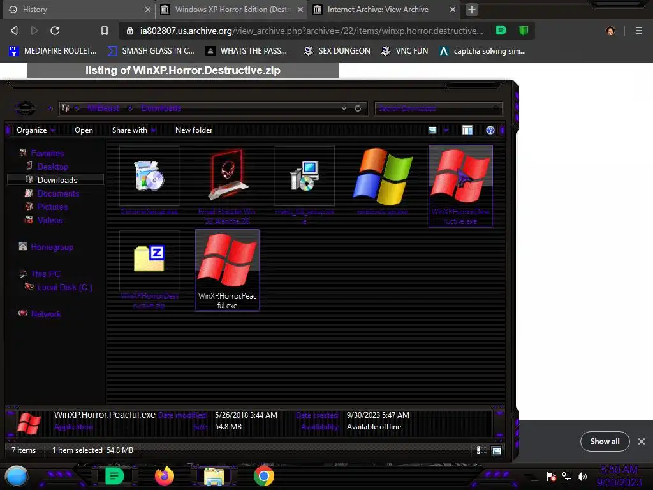Open captcha solving sim... bookmark

coord(482,51)
